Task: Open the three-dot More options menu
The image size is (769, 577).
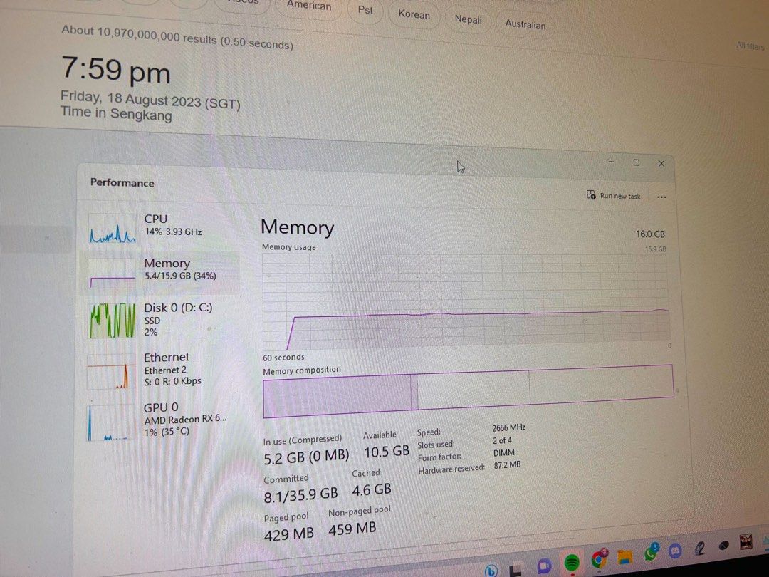Action: (x=662, y=197)
